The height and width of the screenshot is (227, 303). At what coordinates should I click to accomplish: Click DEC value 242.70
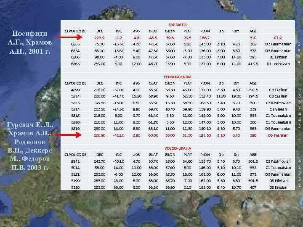[99, 161]
